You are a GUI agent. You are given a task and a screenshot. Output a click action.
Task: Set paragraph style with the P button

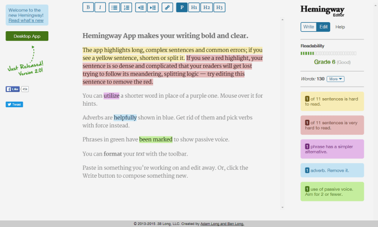tap(182, 7)
